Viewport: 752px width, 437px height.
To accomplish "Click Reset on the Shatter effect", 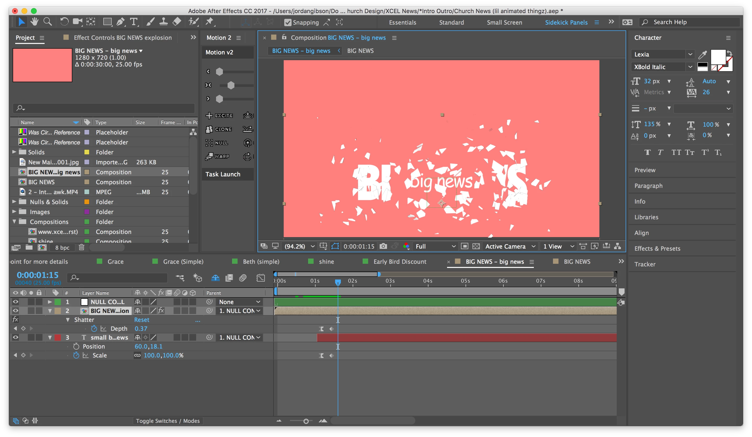I will click(x=141, y=320).
